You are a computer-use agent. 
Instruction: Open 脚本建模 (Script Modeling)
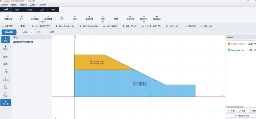tap(48, 18)
